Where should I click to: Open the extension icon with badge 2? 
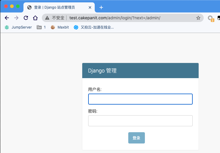coord(210,18)
